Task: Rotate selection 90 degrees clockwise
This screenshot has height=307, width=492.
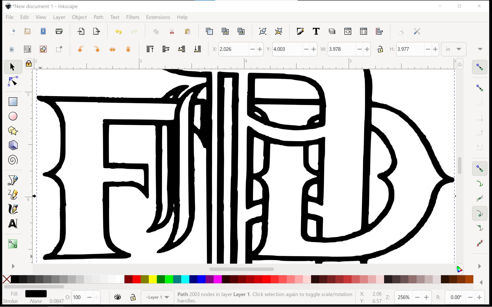Action: (97, 49)
